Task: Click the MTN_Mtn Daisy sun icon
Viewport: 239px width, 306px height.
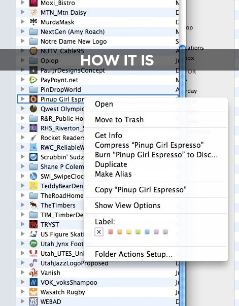Action: pos(33,13)
